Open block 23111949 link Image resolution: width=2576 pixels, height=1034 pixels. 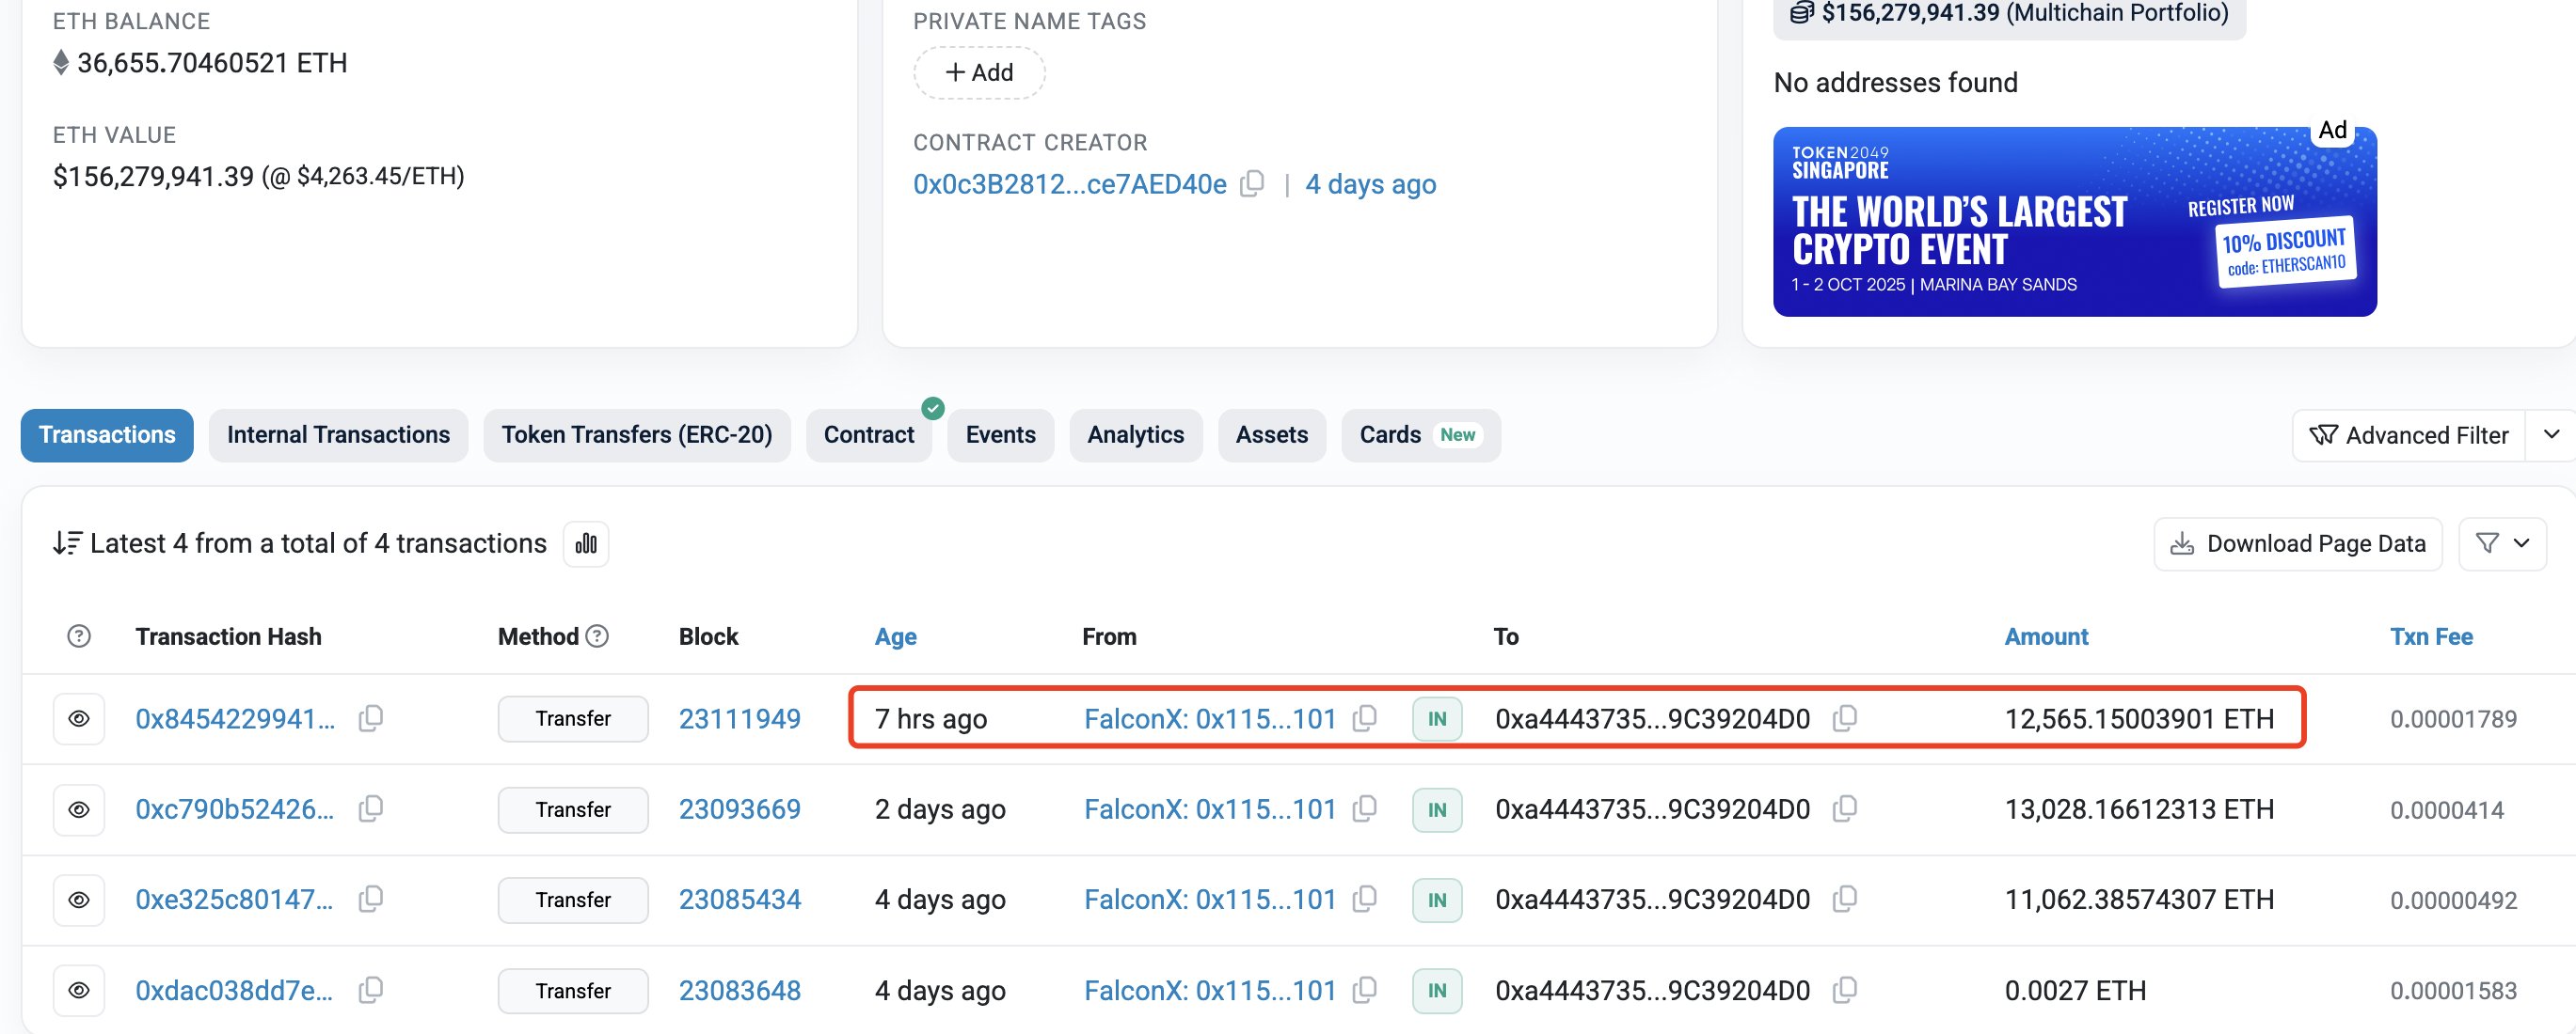(739, 718)
